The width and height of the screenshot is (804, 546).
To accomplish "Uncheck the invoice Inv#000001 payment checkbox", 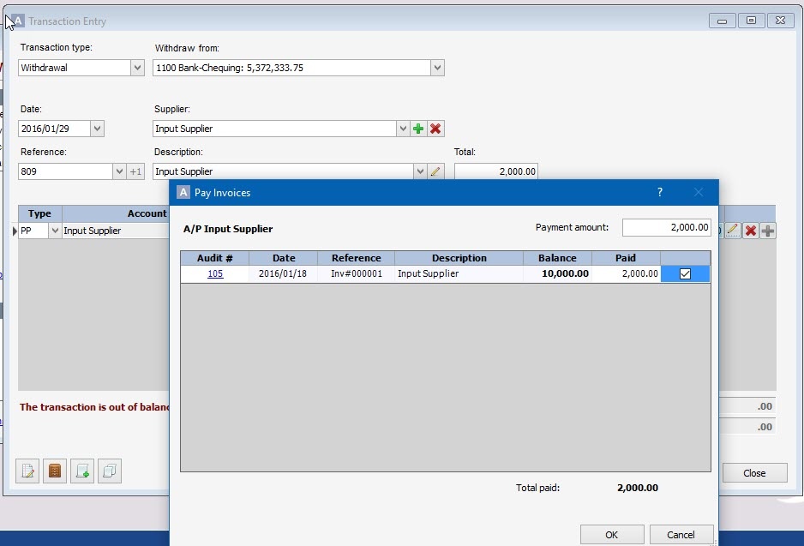I will point(685,273).
